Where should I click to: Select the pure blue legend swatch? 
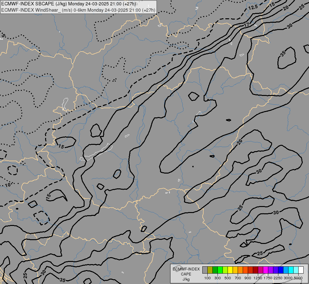pos(281,270)
